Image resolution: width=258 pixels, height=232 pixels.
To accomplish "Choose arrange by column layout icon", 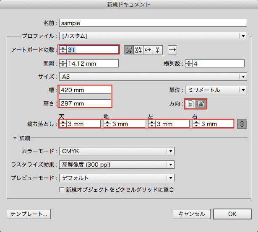I will coord(158,49).
